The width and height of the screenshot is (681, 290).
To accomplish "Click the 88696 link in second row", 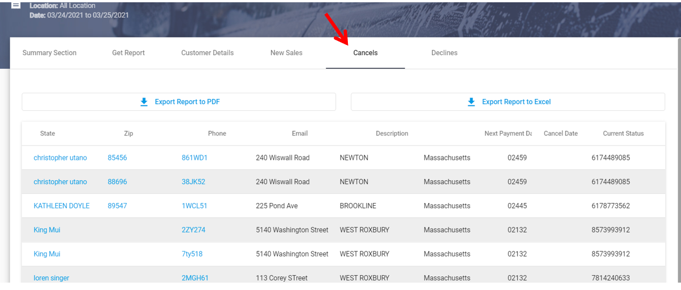I will (117, 182).
